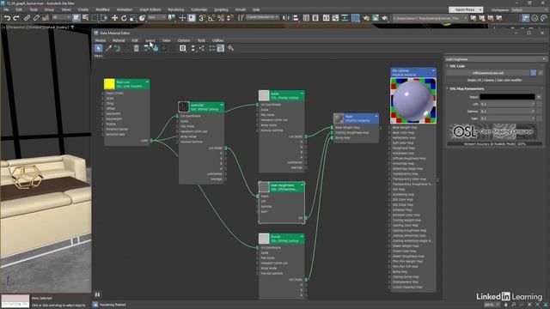Toggle Window/Crossing selection mode
This screenshot has height=309, width=550.
point(104,17)
